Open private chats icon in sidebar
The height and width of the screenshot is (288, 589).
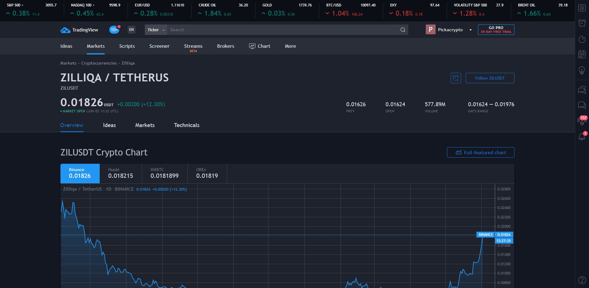(582, 105)
